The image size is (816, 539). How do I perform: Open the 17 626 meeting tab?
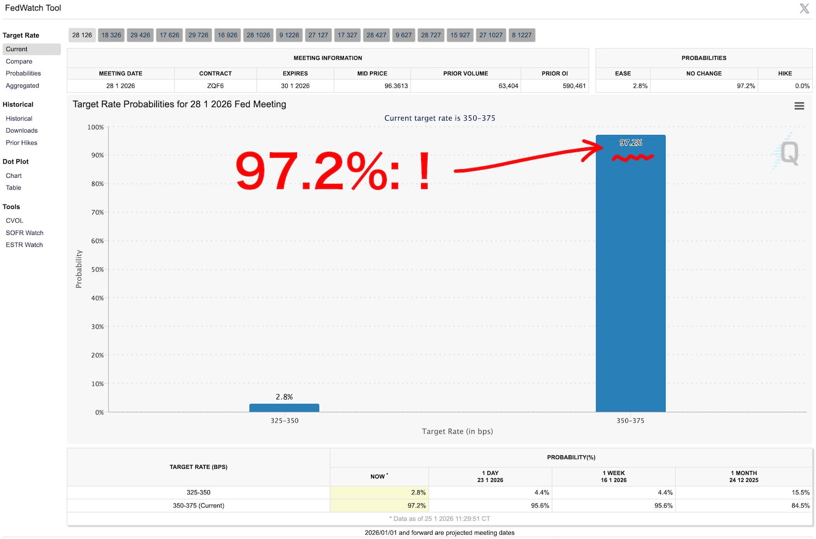coord(169,35)
